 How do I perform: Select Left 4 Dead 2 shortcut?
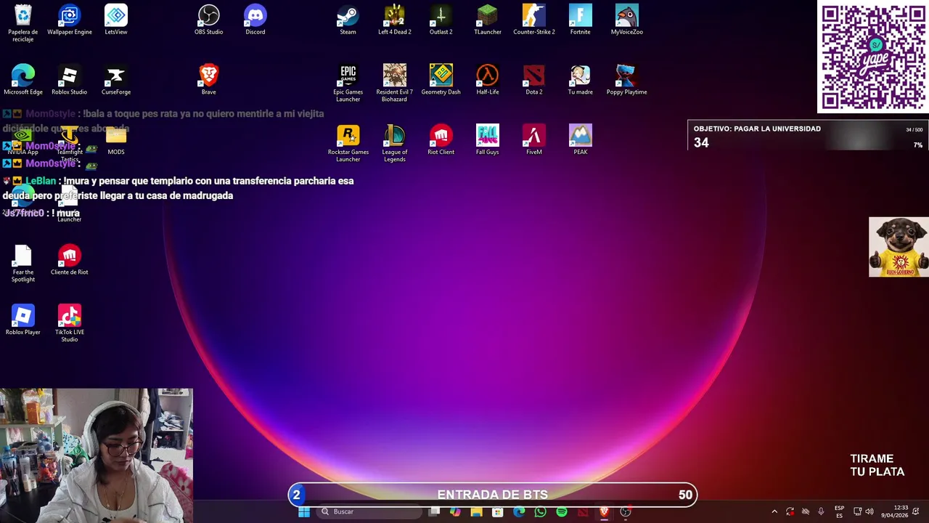coord(395,20)
